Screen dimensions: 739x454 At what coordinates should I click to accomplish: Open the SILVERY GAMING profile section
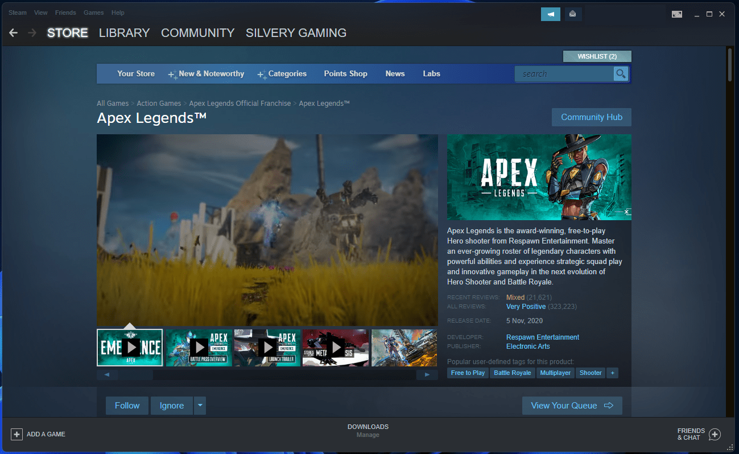click(296, 33)
